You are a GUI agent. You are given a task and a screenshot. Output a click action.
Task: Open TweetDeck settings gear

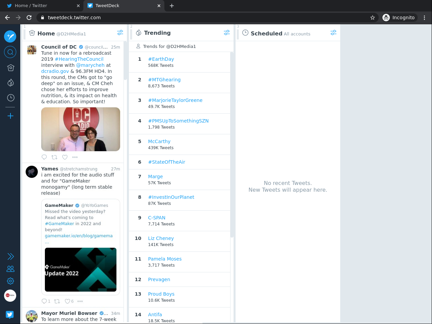10,281
